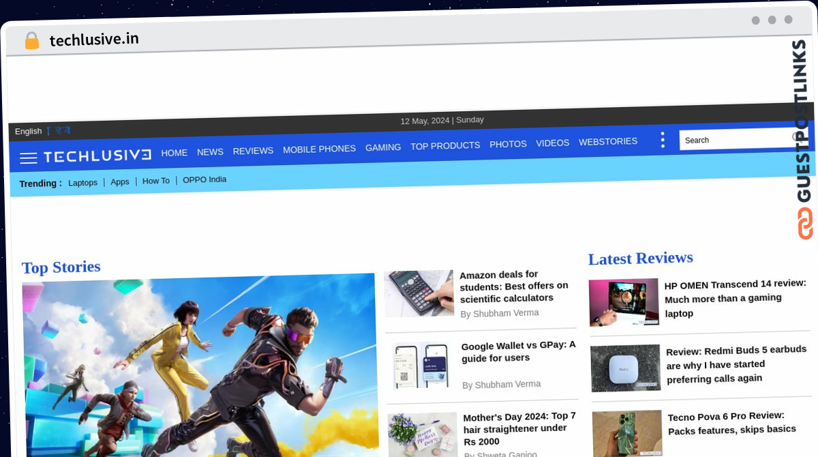
Task: Click the Trending : label
Action: tap(40, 183)
